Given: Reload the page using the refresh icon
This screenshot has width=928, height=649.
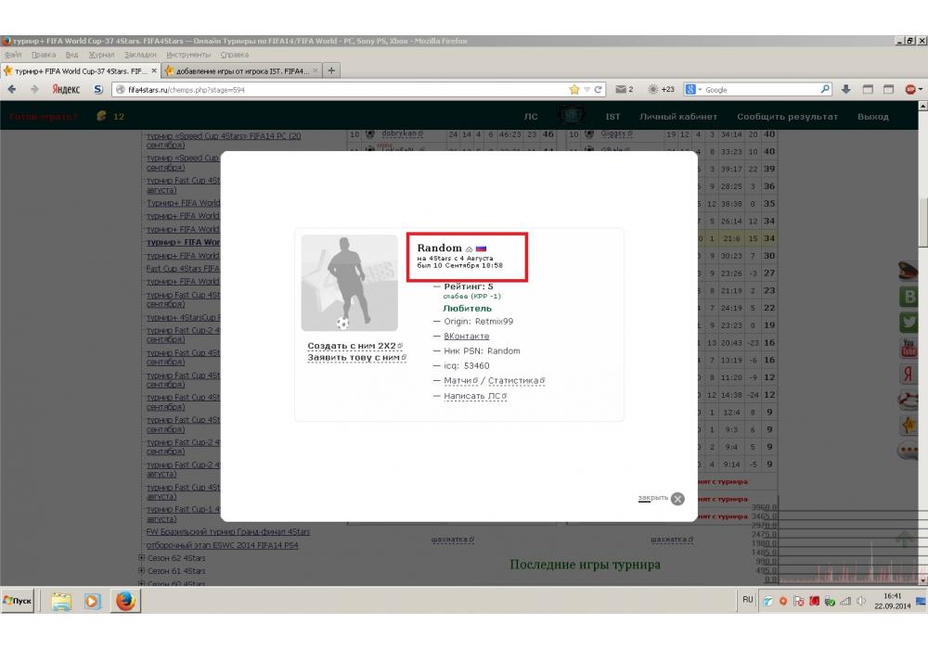Looking at the screenshot, I should tap(599, 90).
